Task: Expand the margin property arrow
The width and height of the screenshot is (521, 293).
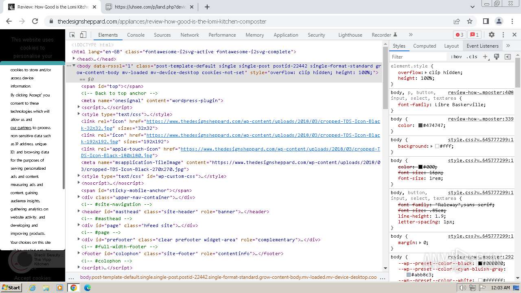Action: 420,243
